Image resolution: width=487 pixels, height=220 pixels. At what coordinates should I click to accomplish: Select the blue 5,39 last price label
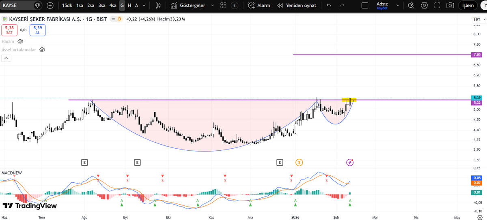(x=476, y=98)
